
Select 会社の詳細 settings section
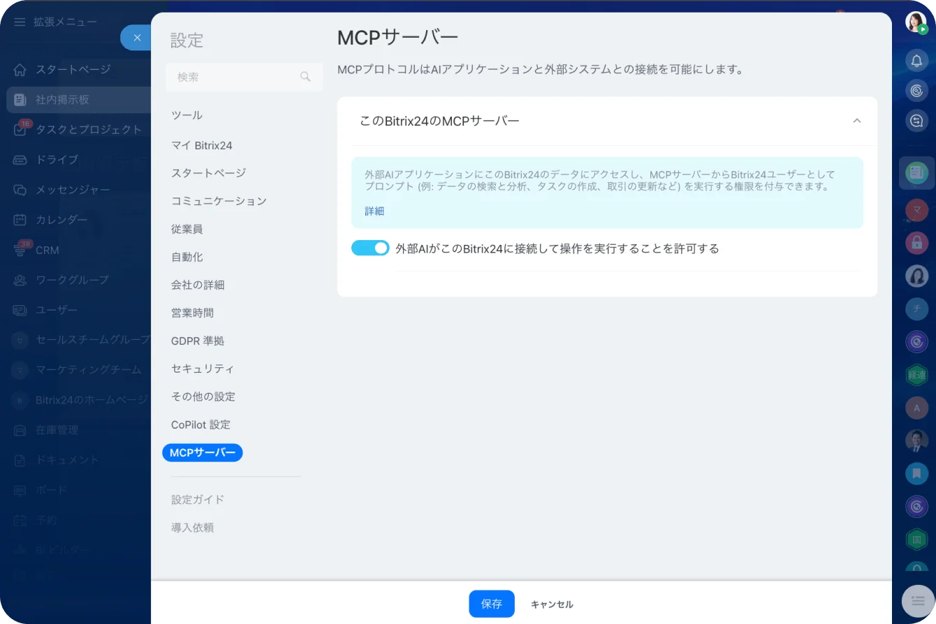coord(198,285)
